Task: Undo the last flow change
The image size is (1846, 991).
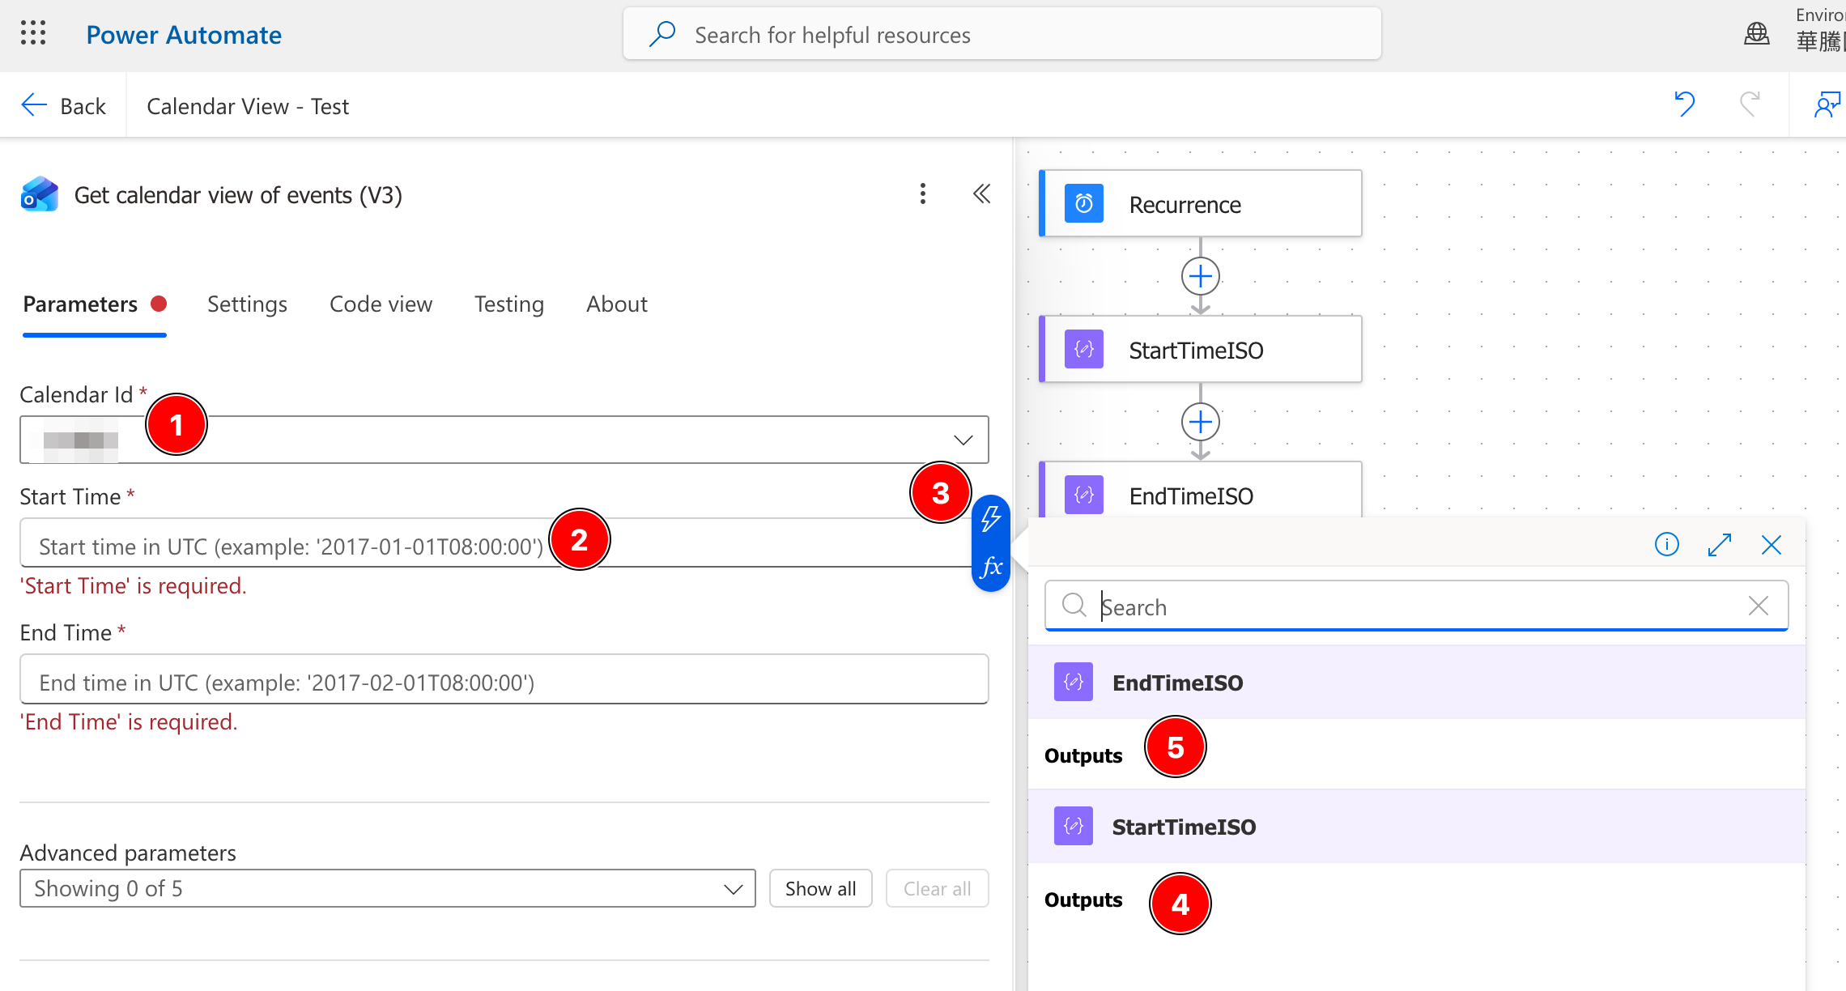Action: click(x=1684, y=105)
